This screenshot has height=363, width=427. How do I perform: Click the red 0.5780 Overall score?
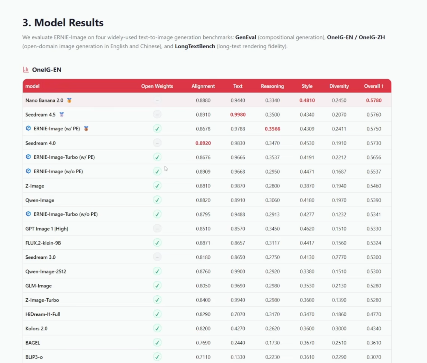point(374,100)
